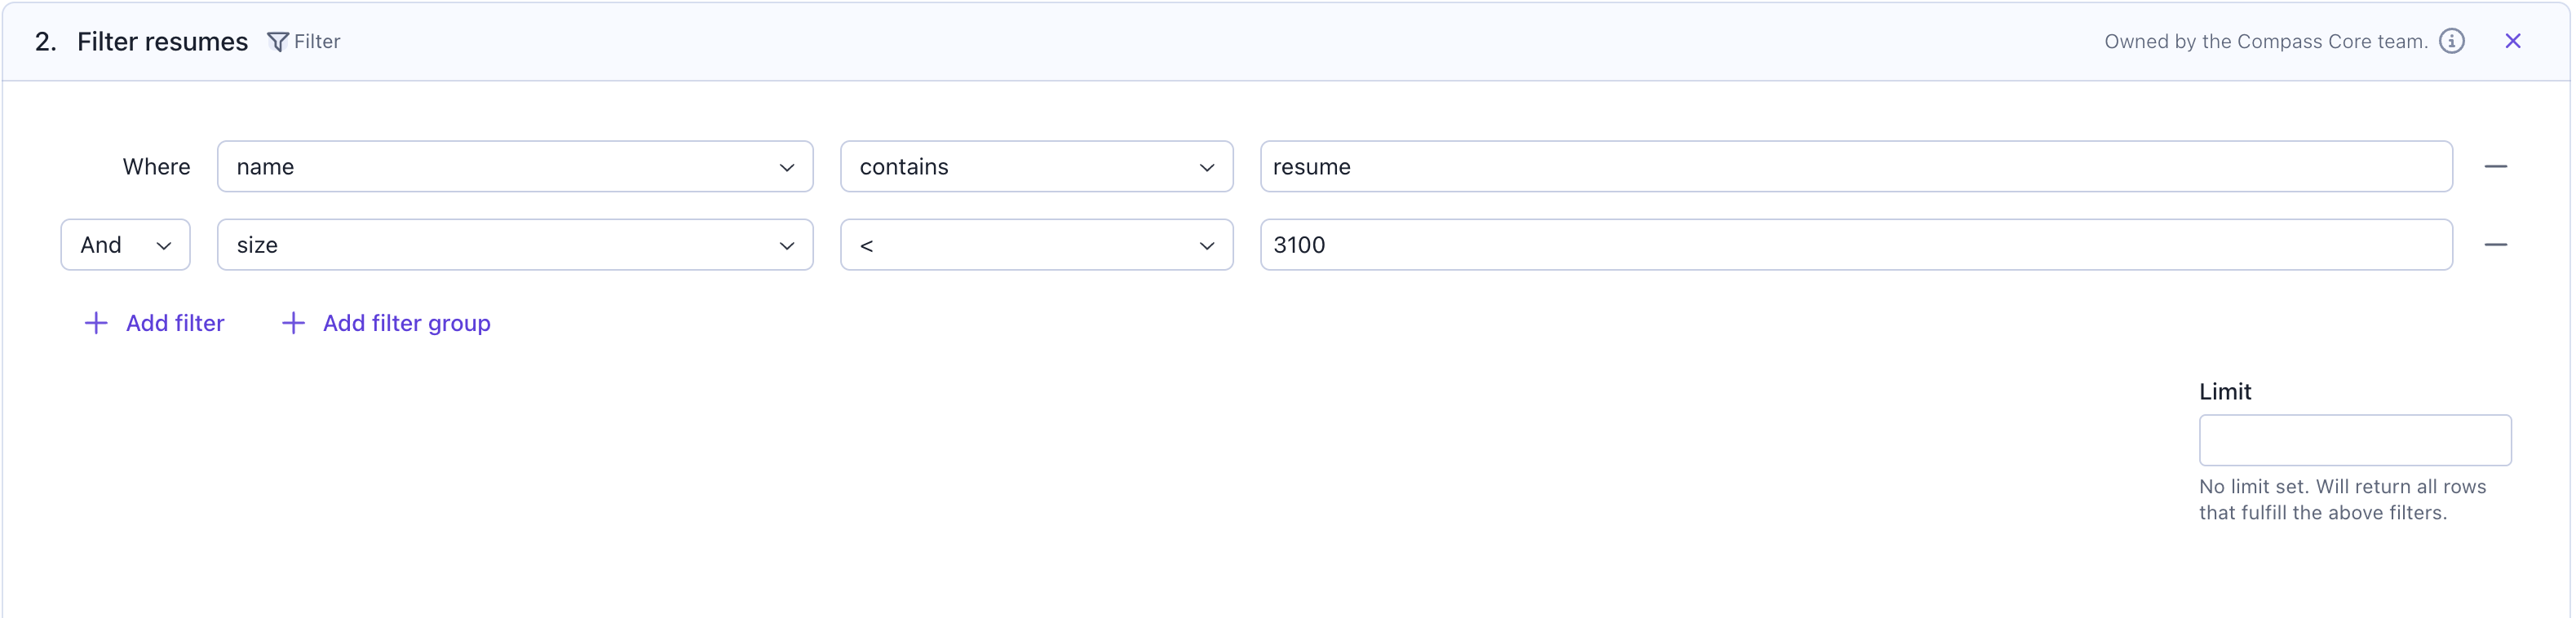2576x618 pixels.
Task: Click the Owned by Compass Core team text
Action: (2265, 42)
